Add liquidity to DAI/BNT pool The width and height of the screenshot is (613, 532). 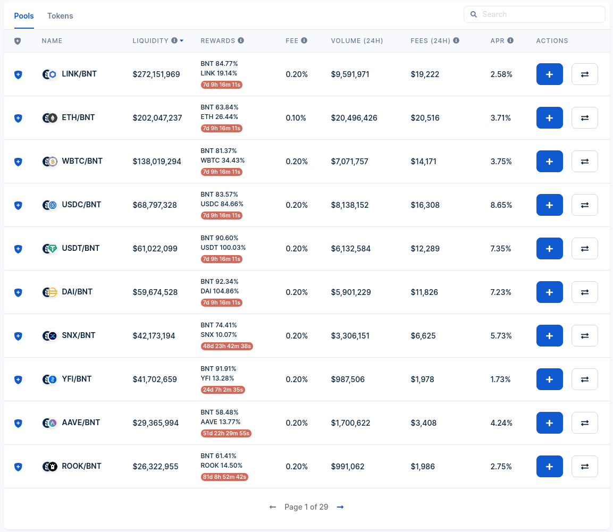(x=549, y=292)
